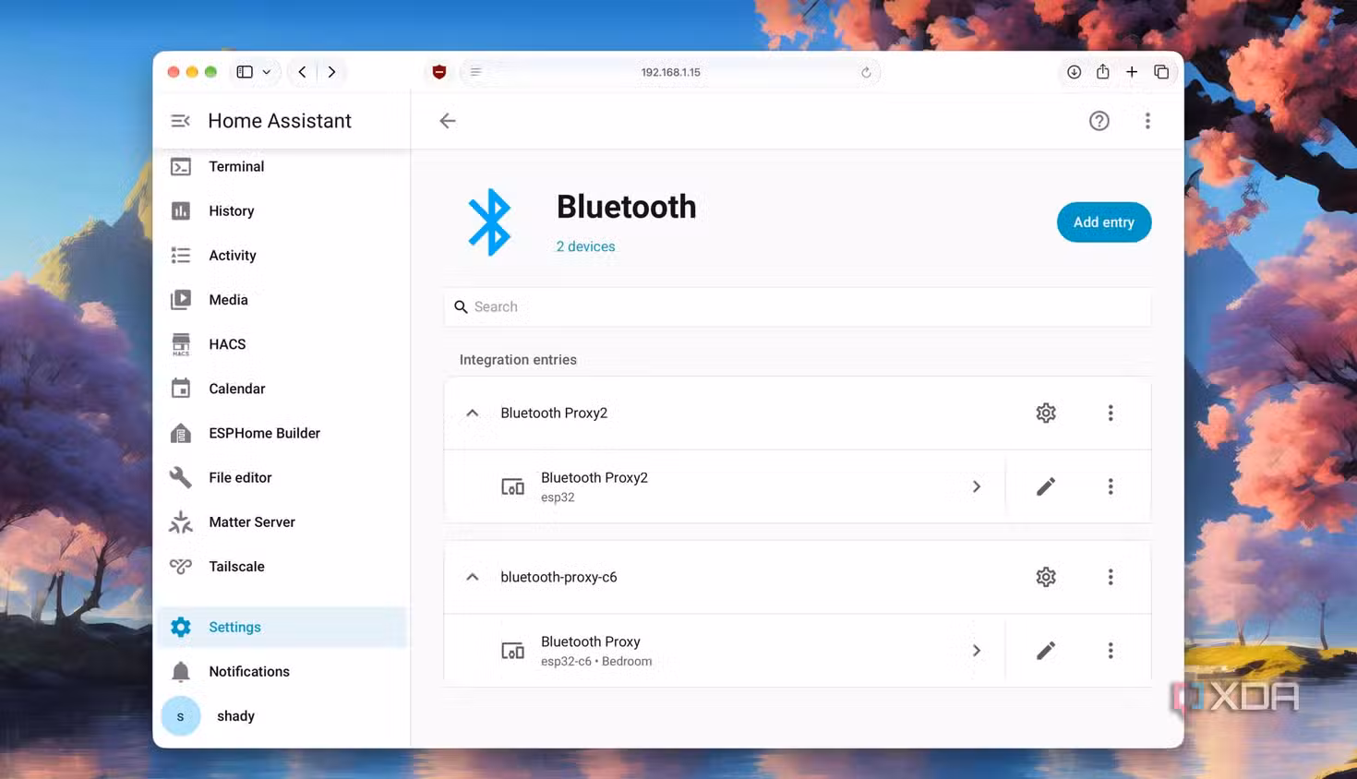Collapse the bluetooth-proxy-c6 entry
This screenshot has width=1357, height=779.
[x=473, y=577]
